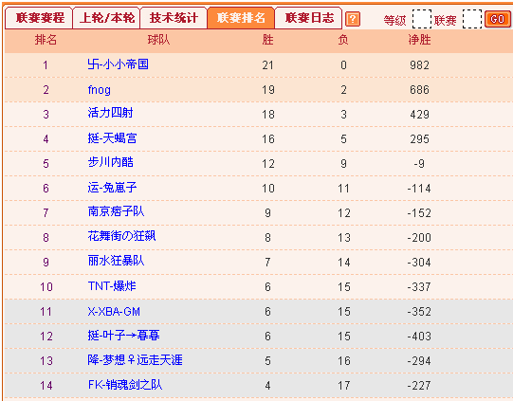Open team 卐-小小帝国 link
513x401 pixels.
pyautogui.click(x=119, y=64)
